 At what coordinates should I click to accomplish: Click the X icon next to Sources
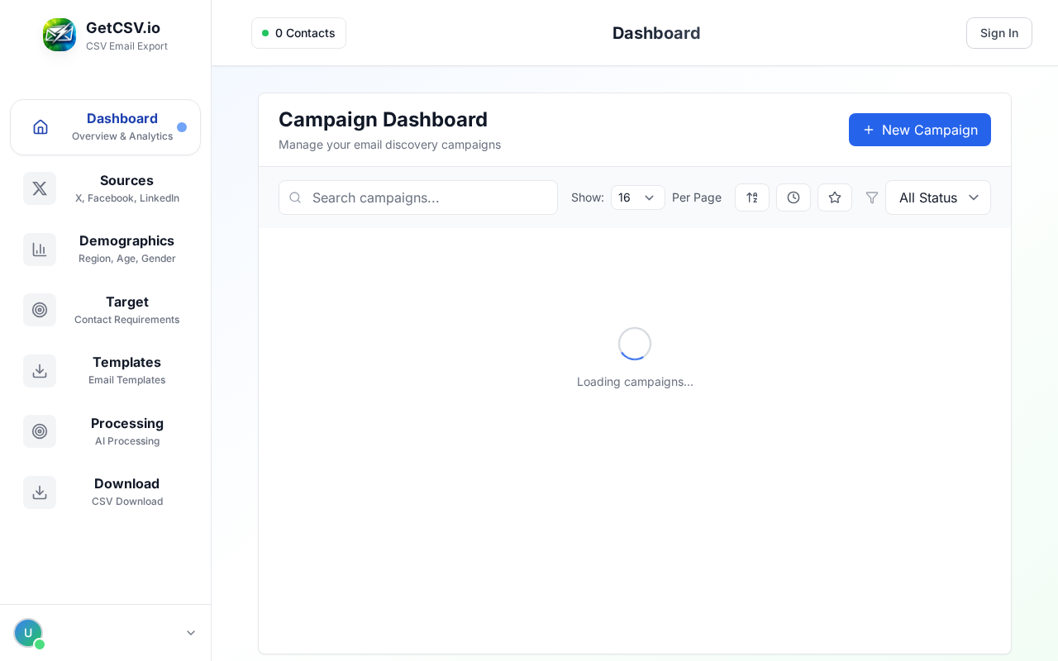pos(40,188)
